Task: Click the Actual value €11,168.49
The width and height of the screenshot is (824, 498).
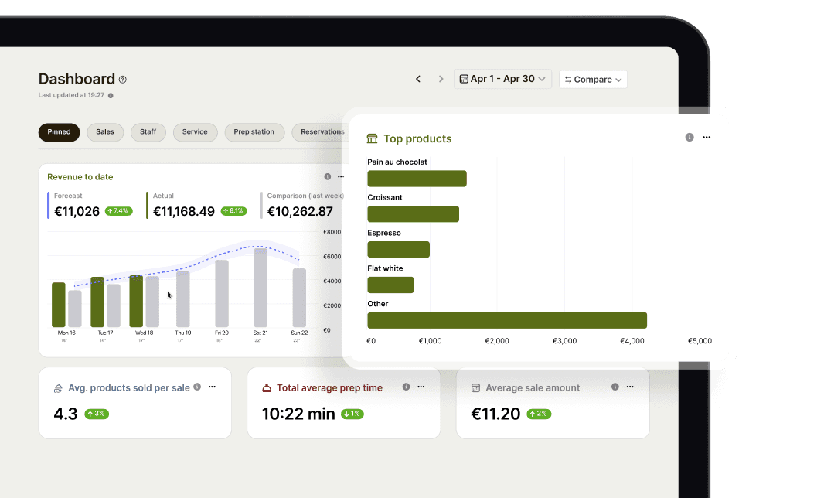Action: 184,211
